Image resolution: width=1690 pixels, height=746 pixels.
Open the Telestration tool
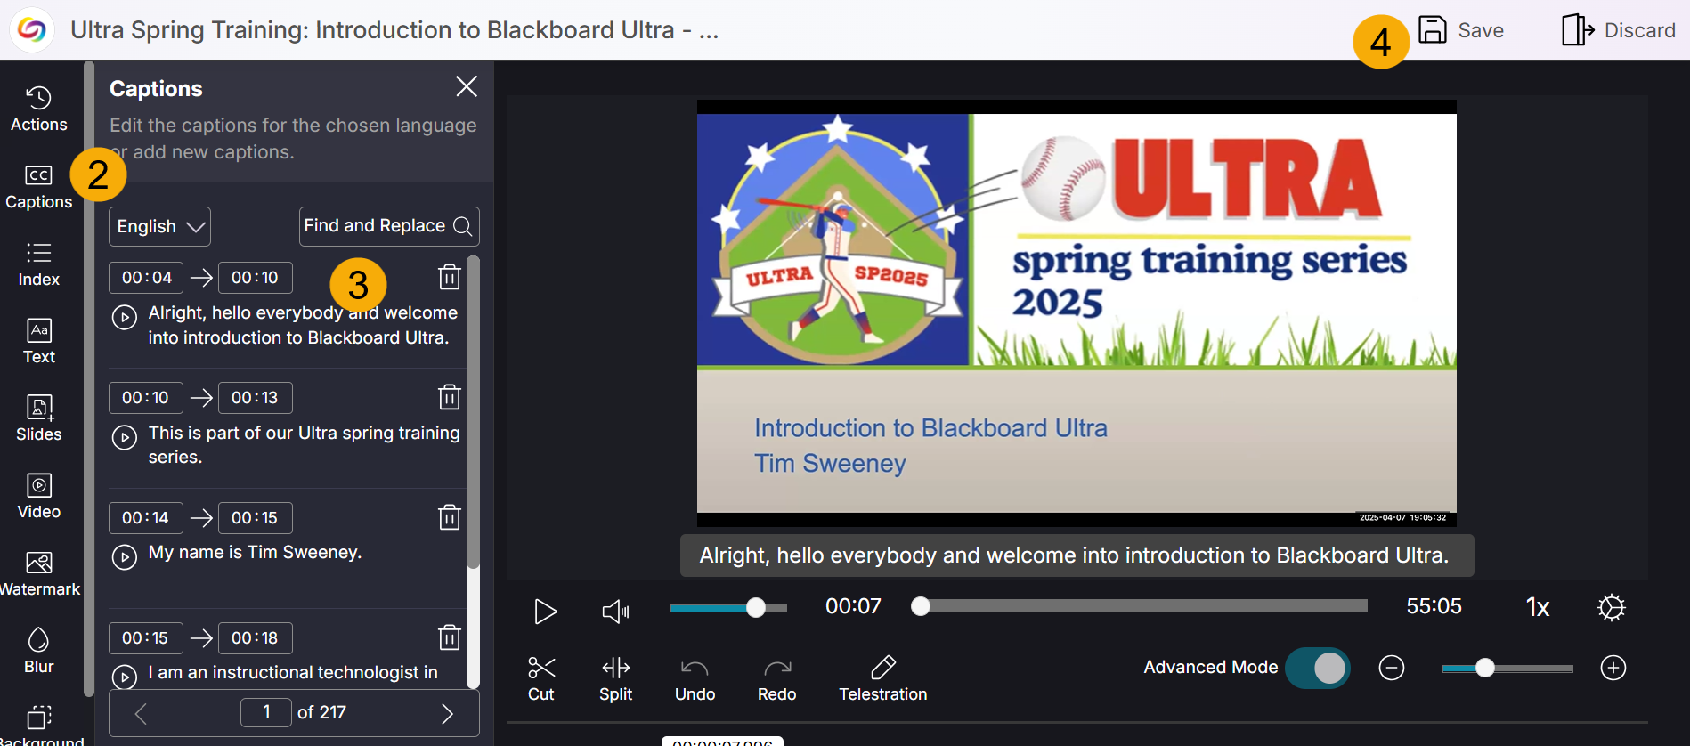tap(883, 679)
